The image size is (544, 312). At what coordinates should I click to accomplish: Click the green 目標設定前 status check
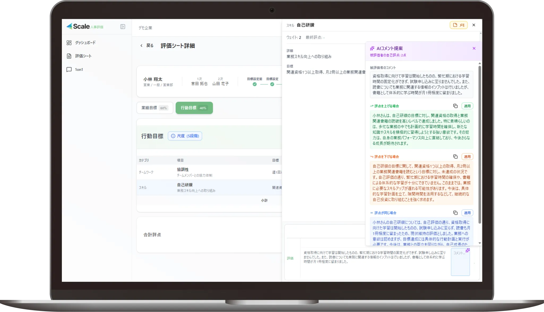coord(254,84)
